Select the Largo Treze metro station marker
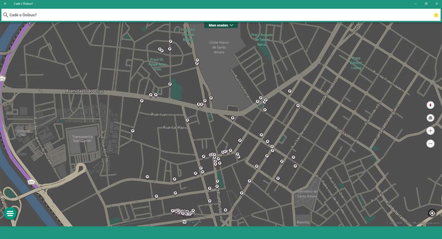Screen dimensions: 442x239 coord(184,222)
